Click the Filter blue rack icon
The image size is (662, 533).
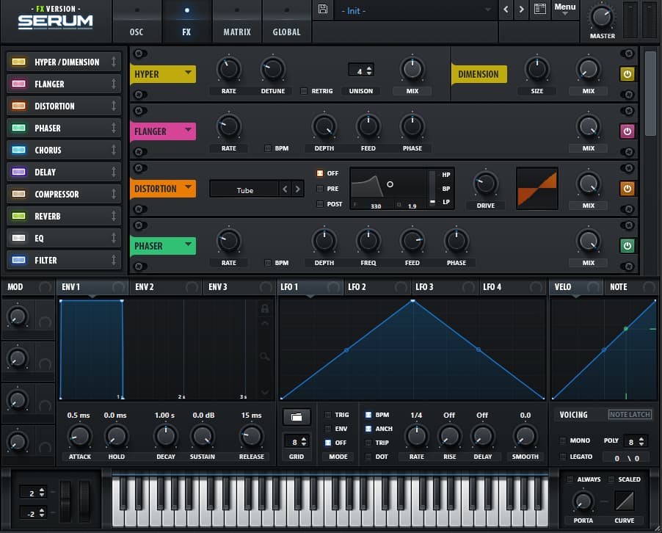coord(18,260)
